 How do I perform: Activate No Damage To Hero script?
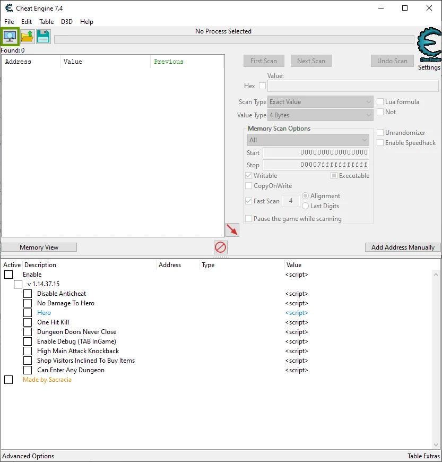tap(28, 303)
